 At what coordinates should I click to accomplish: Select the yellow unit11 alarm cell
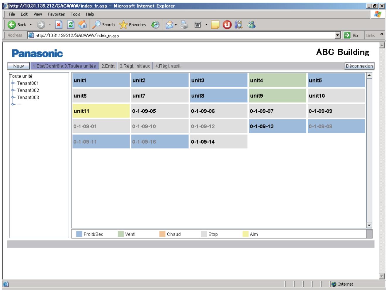pyautogui.click(x=101, y=111)
